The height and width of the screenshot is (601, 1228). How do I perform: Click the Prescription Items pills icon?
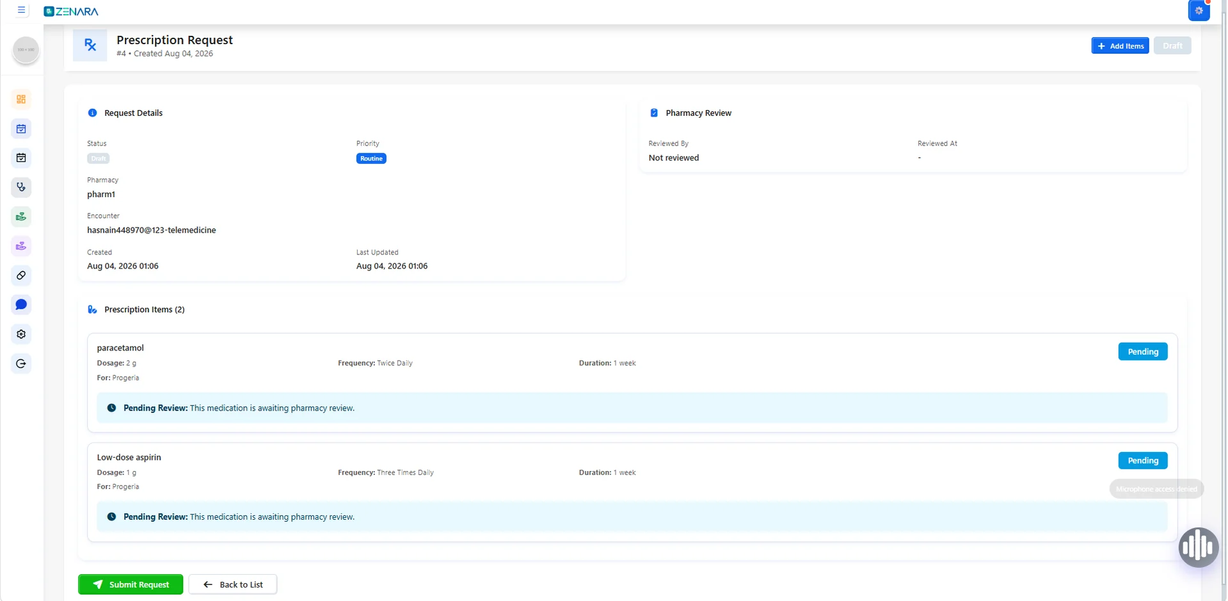92,309
